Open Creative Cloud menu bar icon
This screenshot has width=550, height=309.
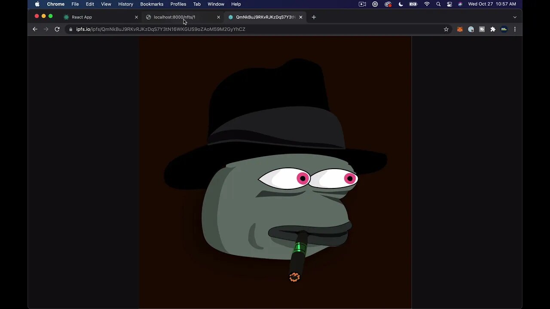coord(388,4)
